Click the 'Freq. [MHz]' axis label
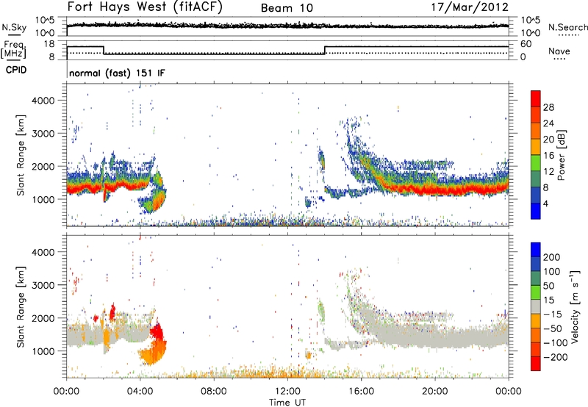Image resolution: width=588 pixels, height=407 pixels. click(x=13, y=49)
